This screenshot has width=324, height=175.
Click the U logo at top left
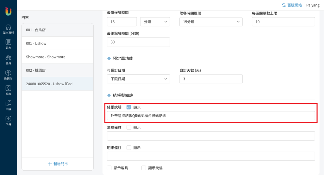coord(9,11)
